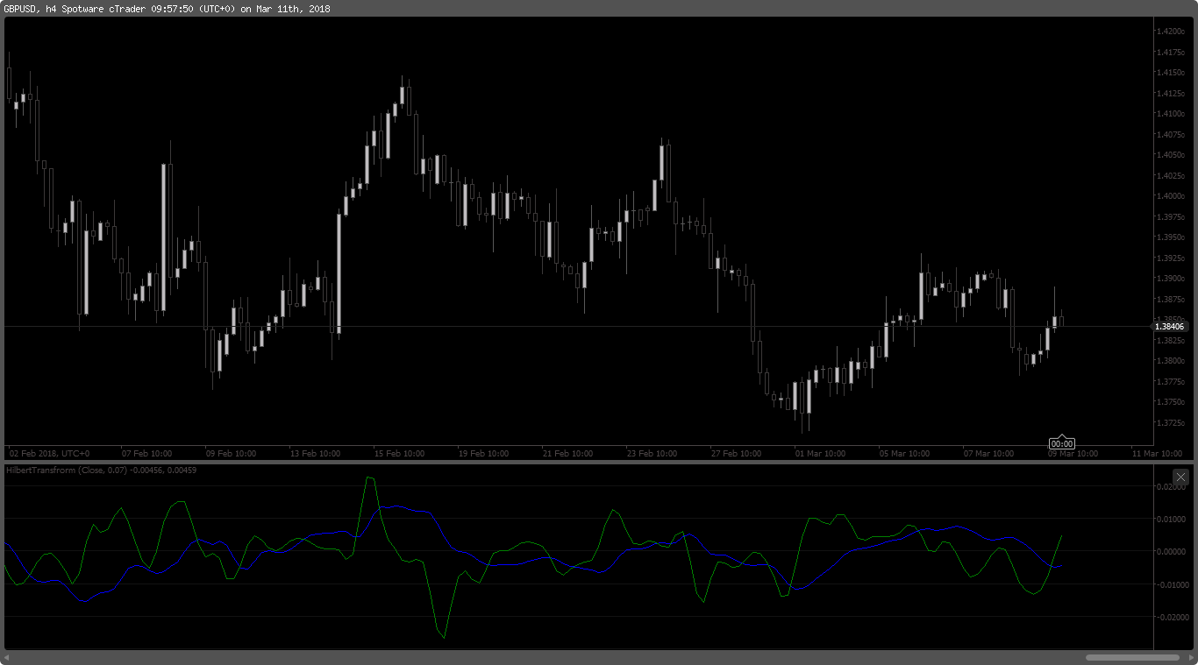Select the 1.38406 current price label

coord(1168,327)
